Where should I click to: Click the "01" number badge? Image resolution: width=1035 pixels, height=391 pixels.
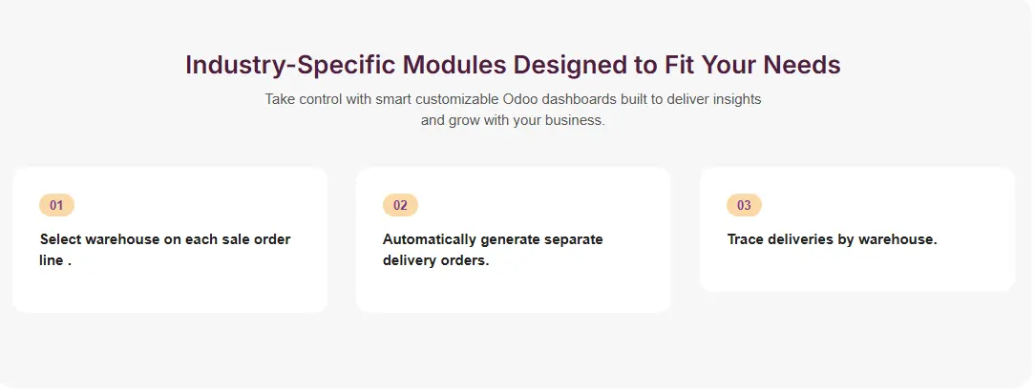[x=56, y=205]
